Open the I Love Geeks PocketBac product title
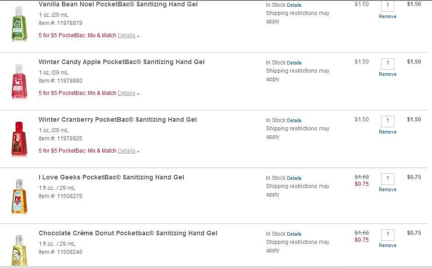This screenshot has width=432, height=268. 111,177
